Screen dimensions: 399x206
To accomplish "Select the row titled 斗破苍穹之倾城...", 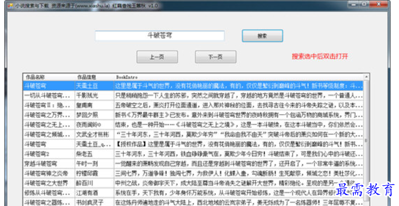I will coord(193,134).
